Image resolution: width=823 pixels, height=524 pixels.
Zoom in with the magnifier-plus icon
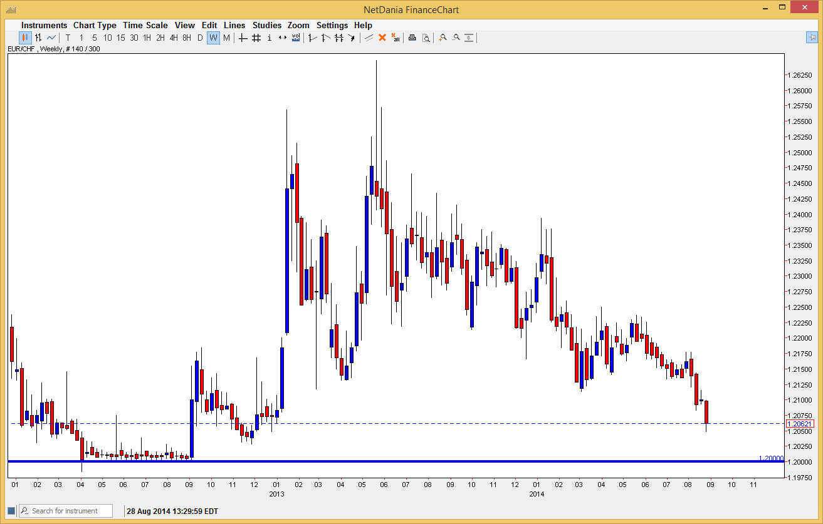point(443,38)
